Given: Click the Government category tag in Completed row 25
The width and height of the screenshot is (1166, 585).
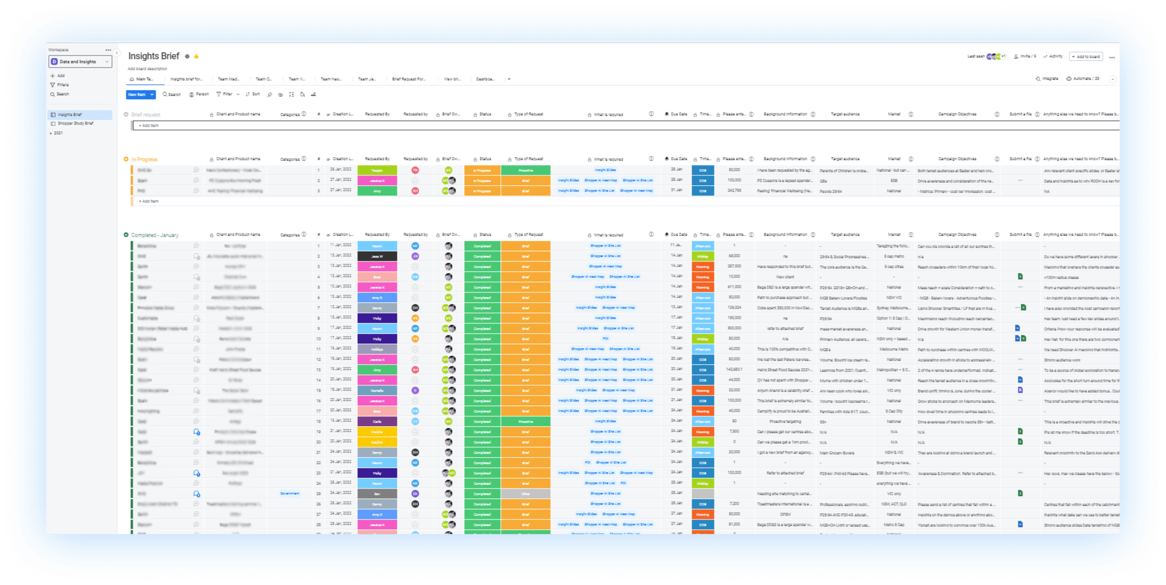Looking at the screenshot, I should pyautogui.click(x=290, y=494).
